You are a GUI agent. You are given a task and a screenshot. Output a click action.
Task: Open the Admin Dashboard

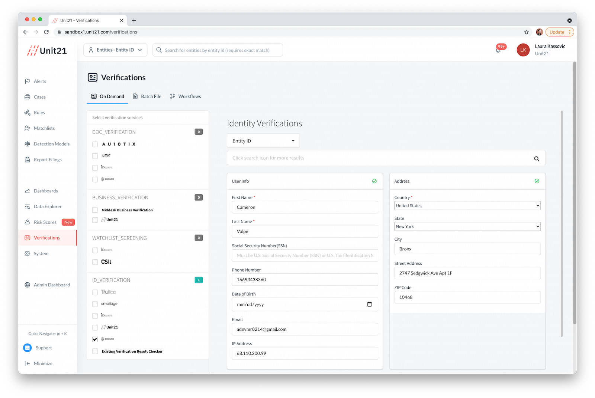coord(48,285)
